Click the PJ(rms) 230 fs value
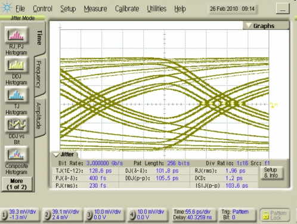The image size is (297, 224). [x=97, y=186]
